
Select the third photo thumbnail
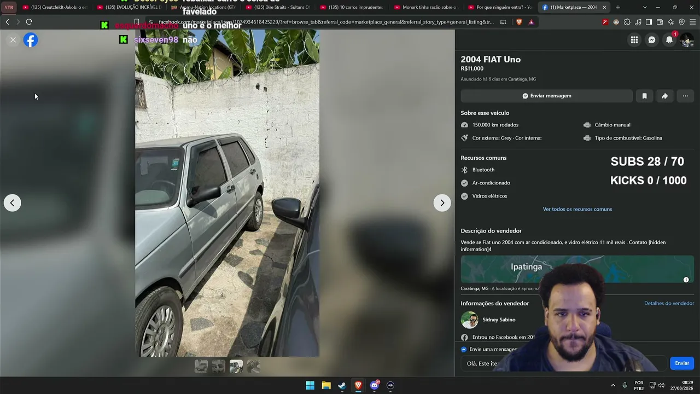236,366
